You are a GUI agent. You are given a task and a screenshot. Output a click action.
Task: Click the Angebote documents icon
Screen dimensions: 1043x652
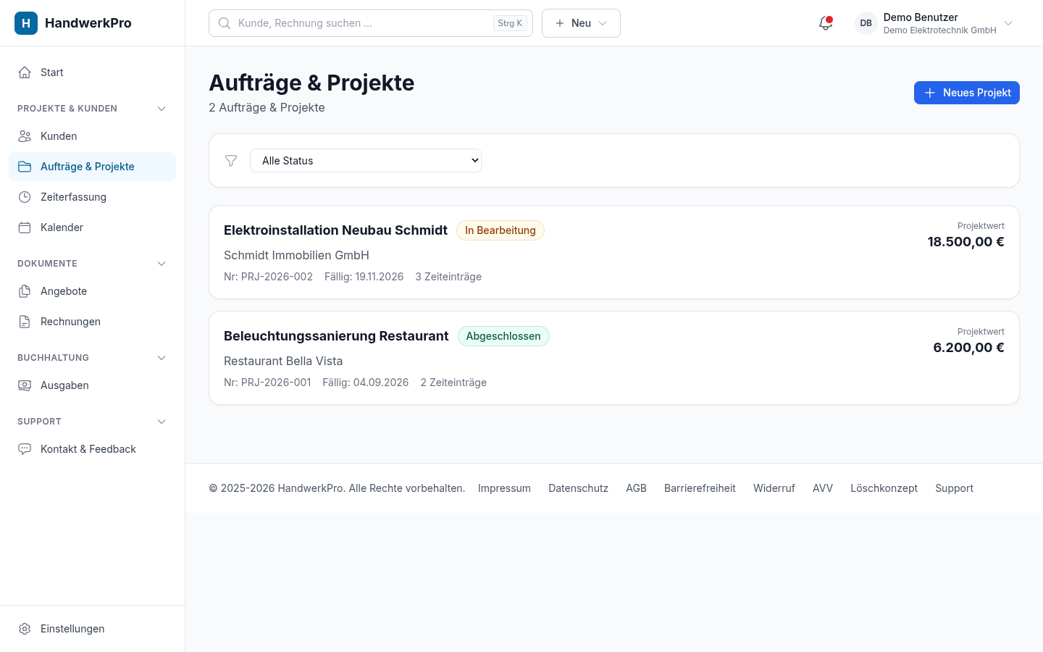pos(25,291)
